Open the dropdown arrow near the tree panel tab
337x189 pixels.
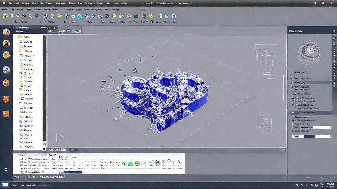pyautogui.click(x=54, y=27)
